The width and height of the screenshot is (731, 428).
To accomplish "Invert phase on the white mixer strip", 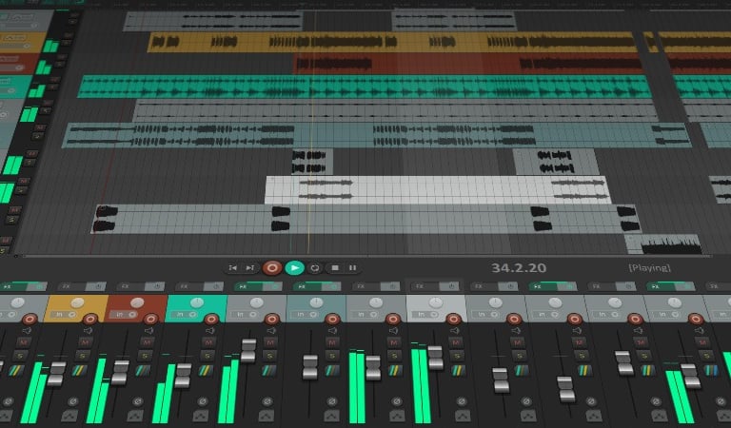I will coord(462,401).
